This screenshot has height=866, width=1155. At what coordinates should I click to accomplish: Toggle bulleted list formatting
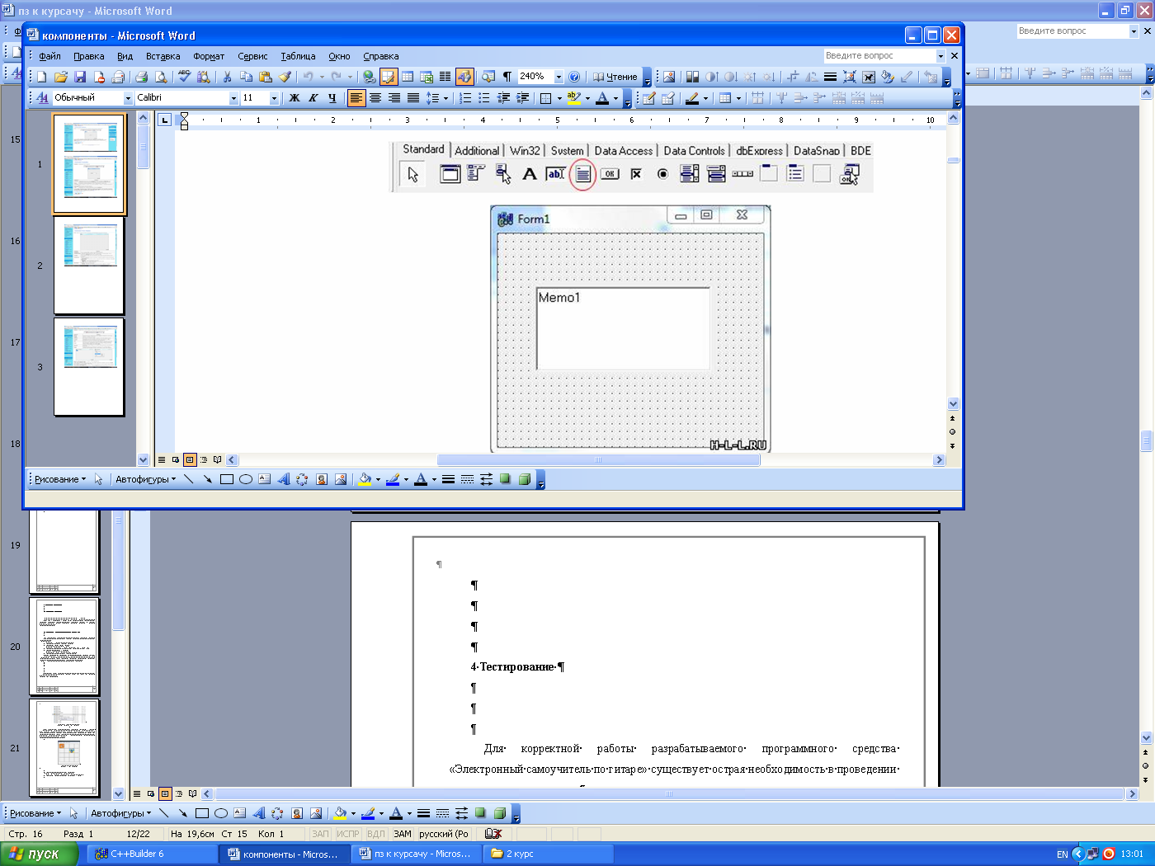click(484, 98)
